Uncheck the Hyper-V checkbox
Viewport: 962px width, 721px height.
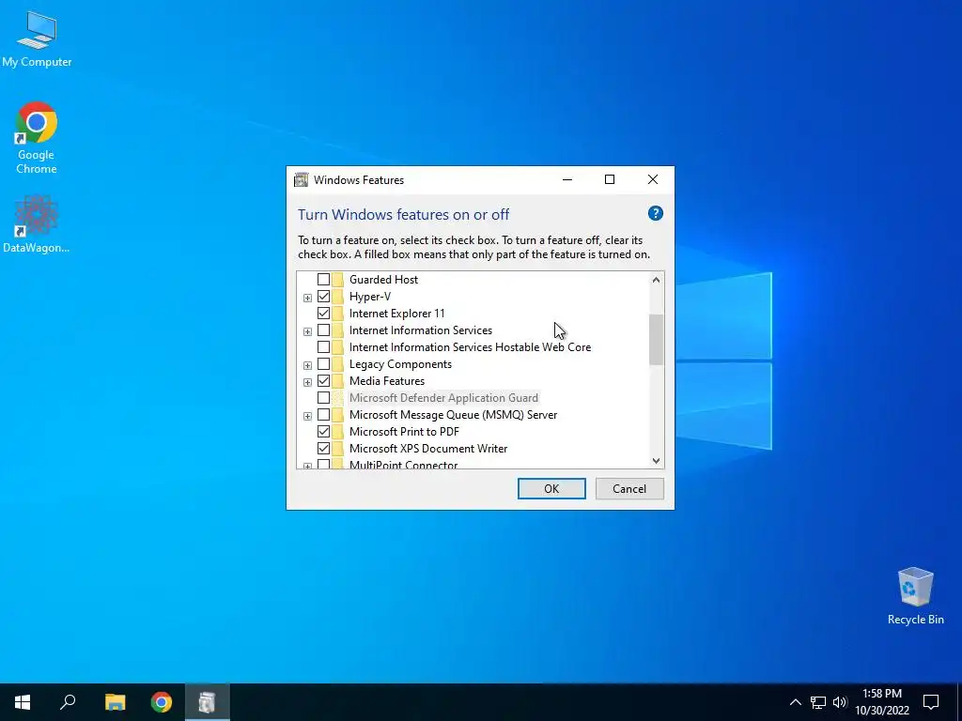[323, 296]
